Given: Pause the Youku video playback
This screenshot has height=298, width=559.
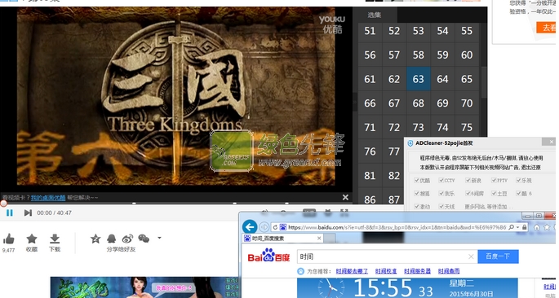Looking at the screenshot, I should tap(10, 213).
